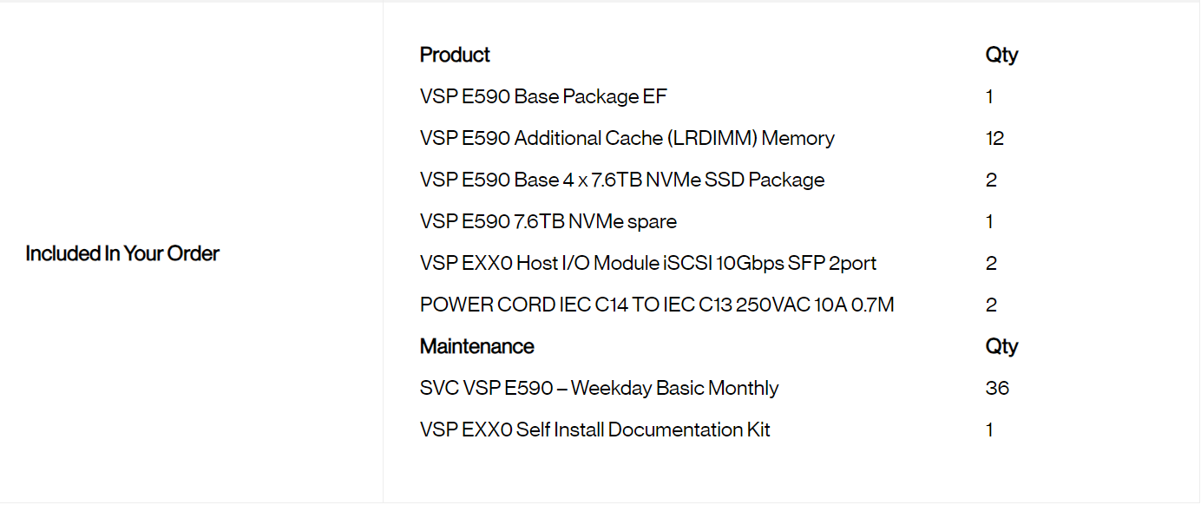Click the quantity value for Base Package EF
The height and width of the screenshot is (505, 1201).
[x=989, y=96]
